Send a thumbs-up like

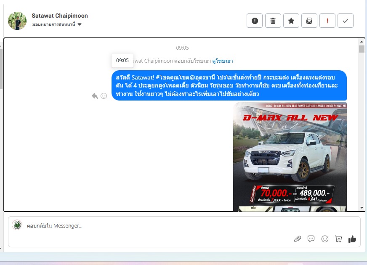pyautogui.click(x=352, y=239)
